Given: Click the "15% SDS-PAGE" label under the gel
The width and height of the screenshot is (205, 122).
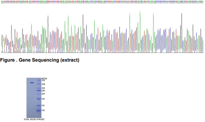Looking at the screenshot, I should [34, 119].
